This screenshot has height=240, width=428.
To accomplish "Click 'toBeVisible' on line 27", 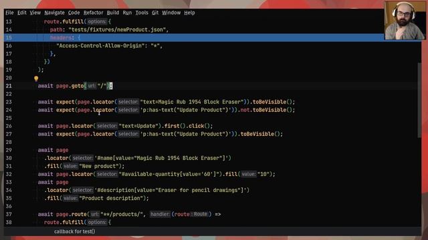I will 257,134.
